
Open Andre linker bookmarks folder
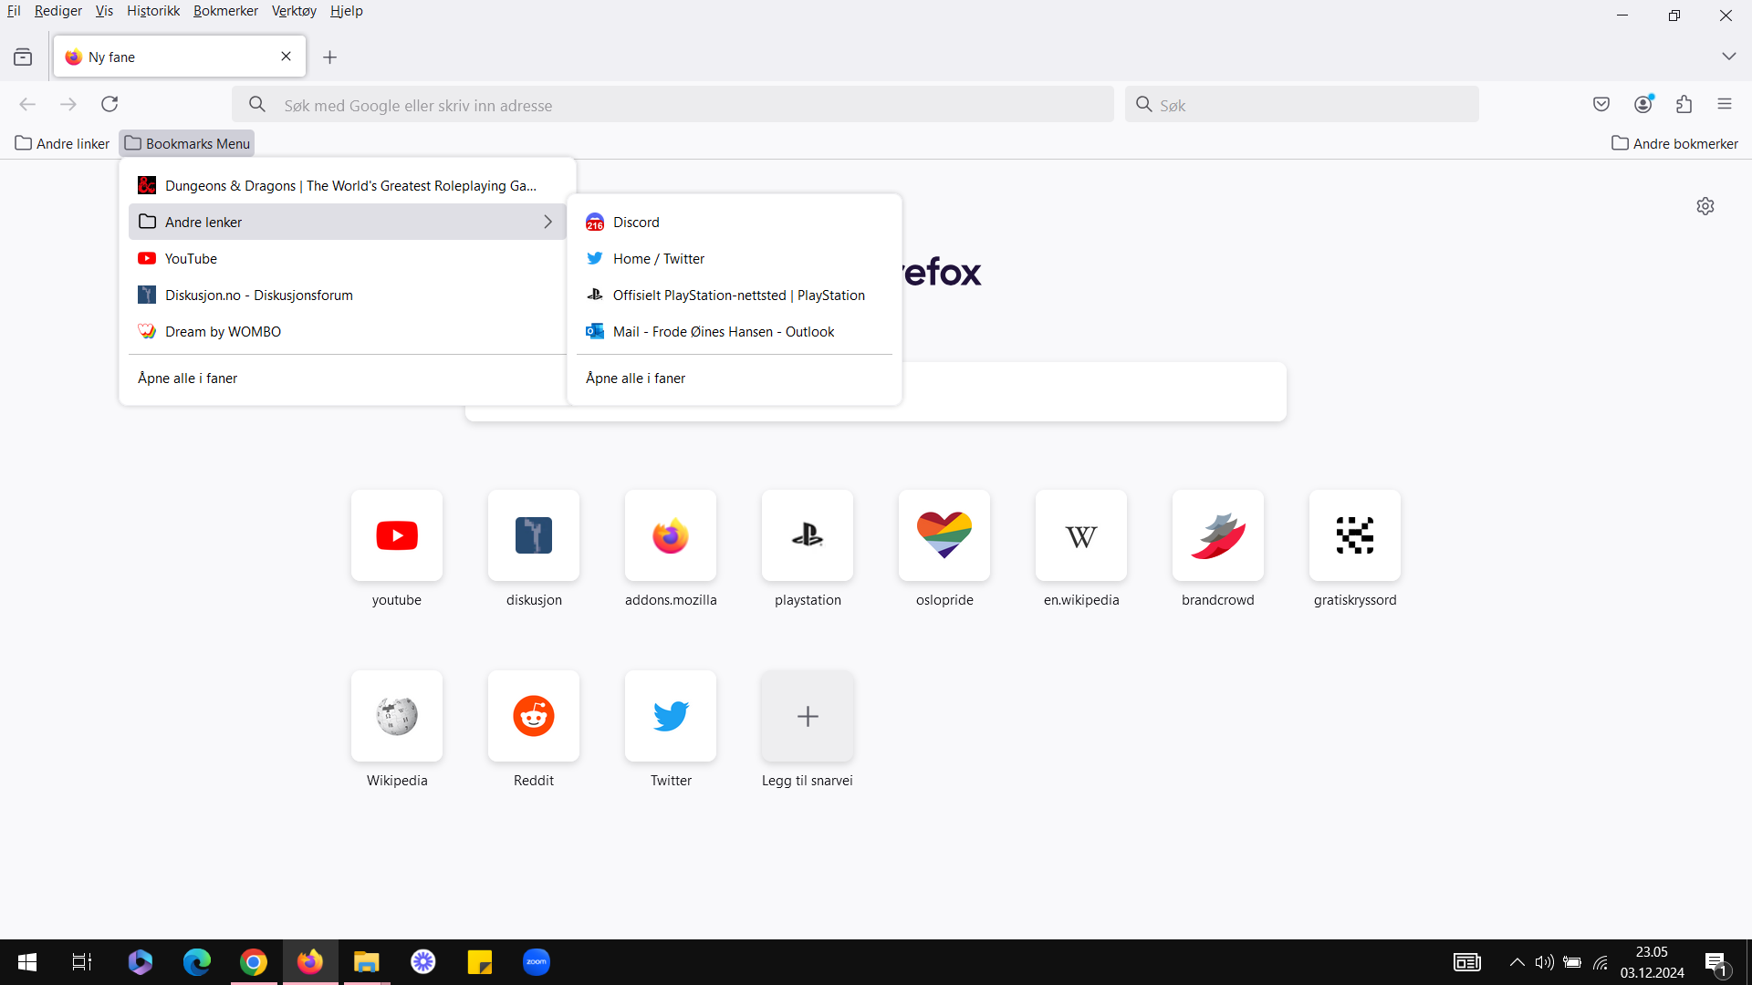(x=62, y=143)
